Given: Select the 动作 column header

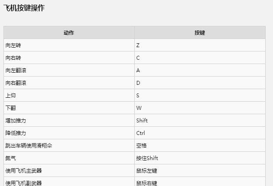Looking at the screenshot, I should tap(69, 32).
